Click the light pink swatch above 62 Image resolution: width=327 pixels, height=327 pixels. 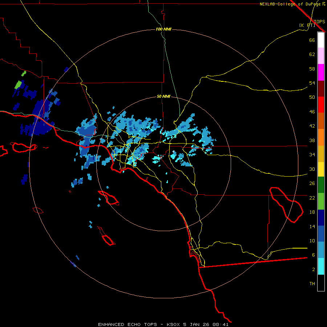click(x=321, y=56)
